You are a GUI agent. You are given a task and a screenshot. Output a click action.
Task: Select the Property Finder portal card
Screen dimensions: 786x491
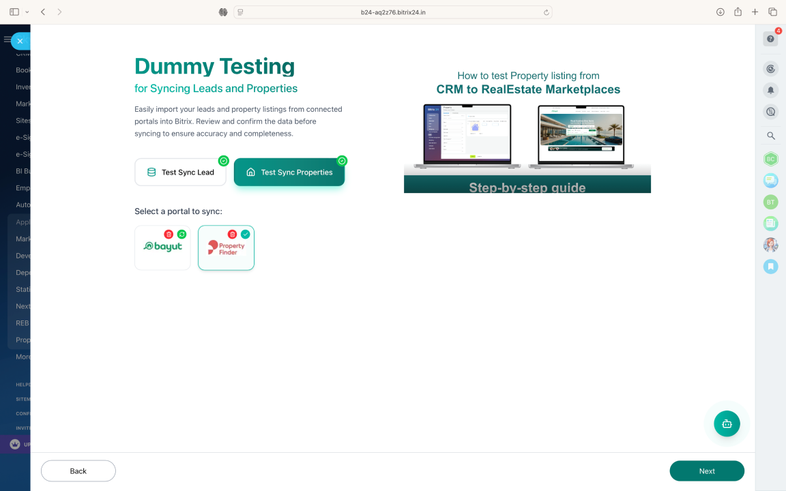pyautogui.click(x=226, y=251)
